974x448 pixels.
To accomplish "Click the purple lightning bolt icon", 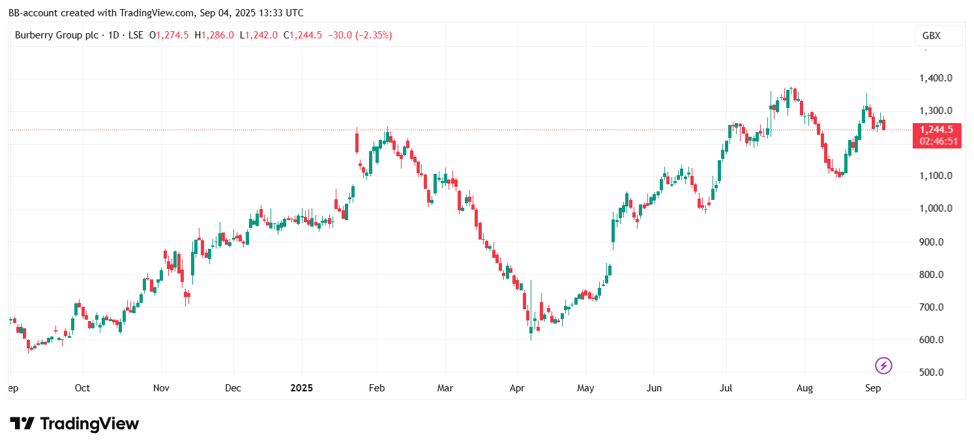I will 883,365.
